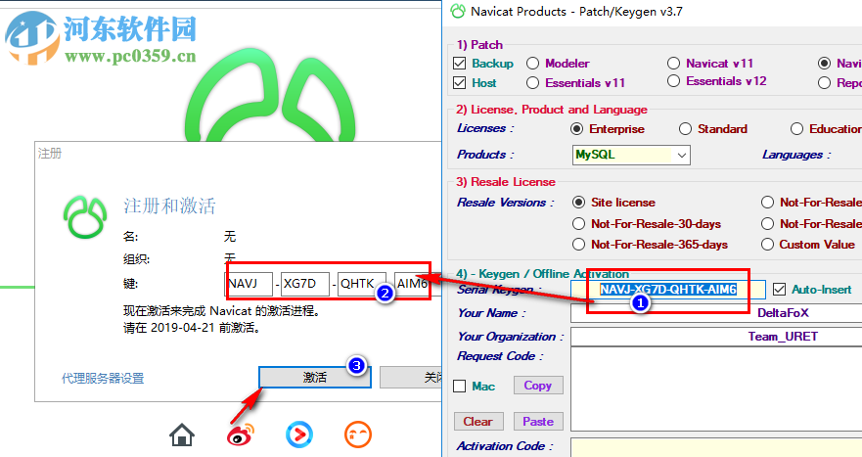Click the Paste button
The height and width of the screenshot is (457, 862).
(x=538, y=422)
